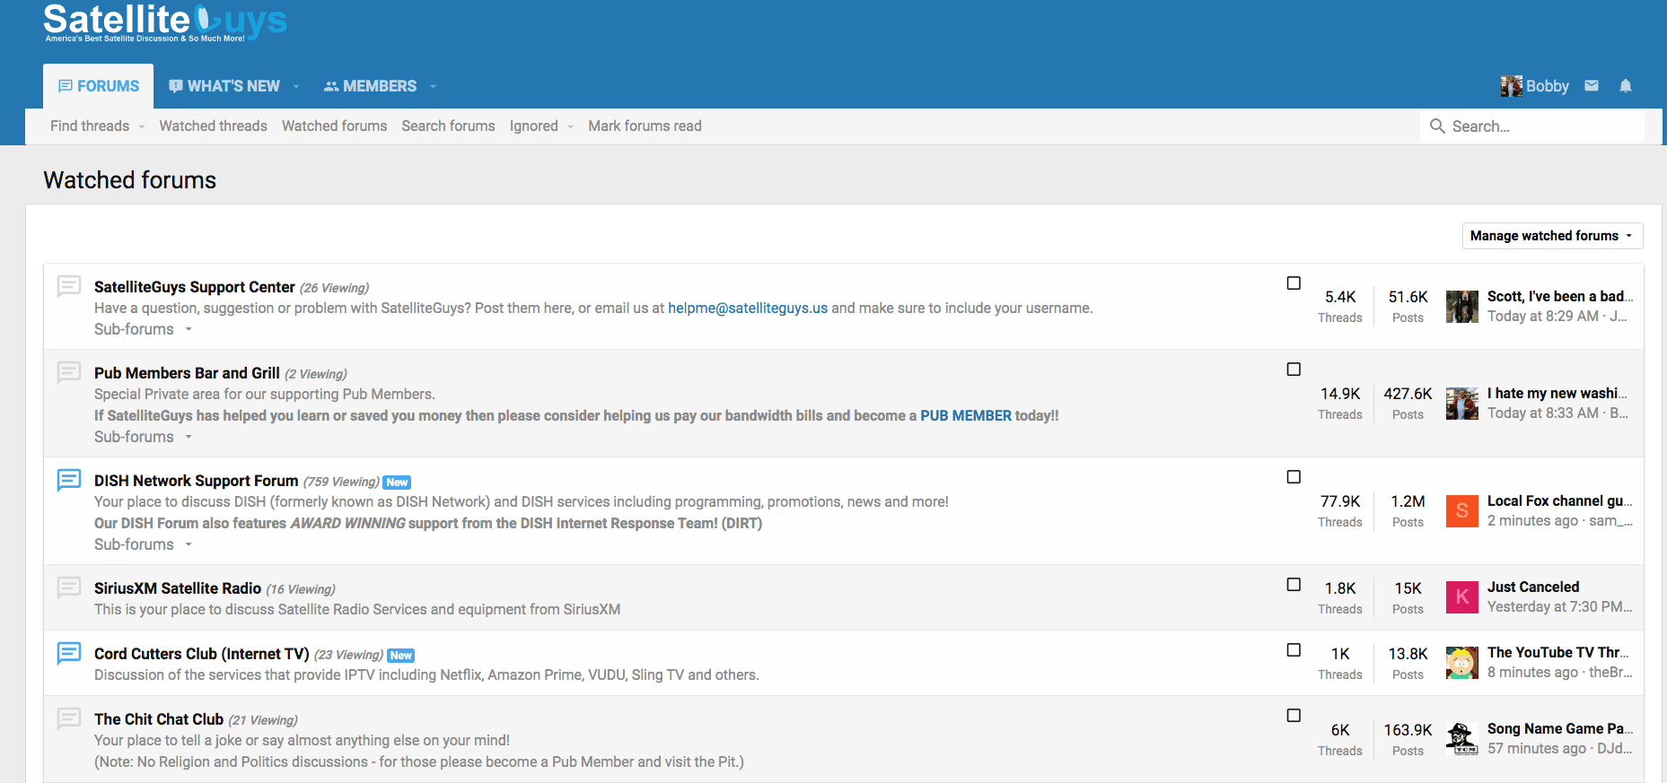Click the DISH Network Support unread forum icon
This screenshot has width=1667, height=783.
pos(69,480)
